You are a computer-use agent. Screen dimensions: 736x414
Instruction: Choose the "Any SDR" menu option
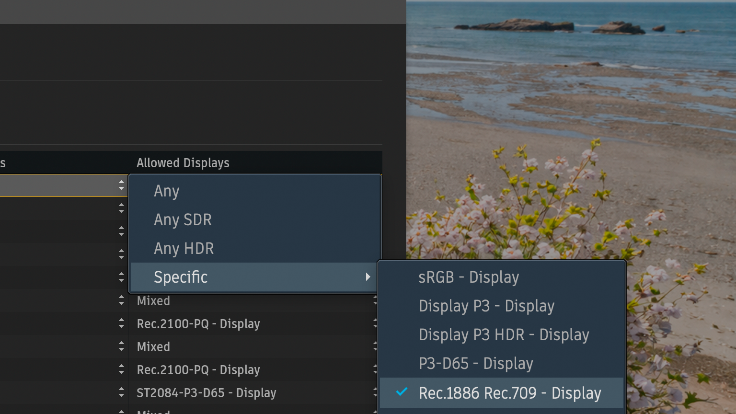click(x=183, y=219)
